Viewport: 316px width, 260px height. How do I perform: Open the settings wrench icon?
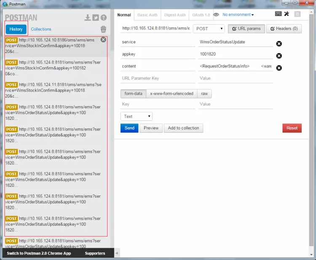point(287,14)
